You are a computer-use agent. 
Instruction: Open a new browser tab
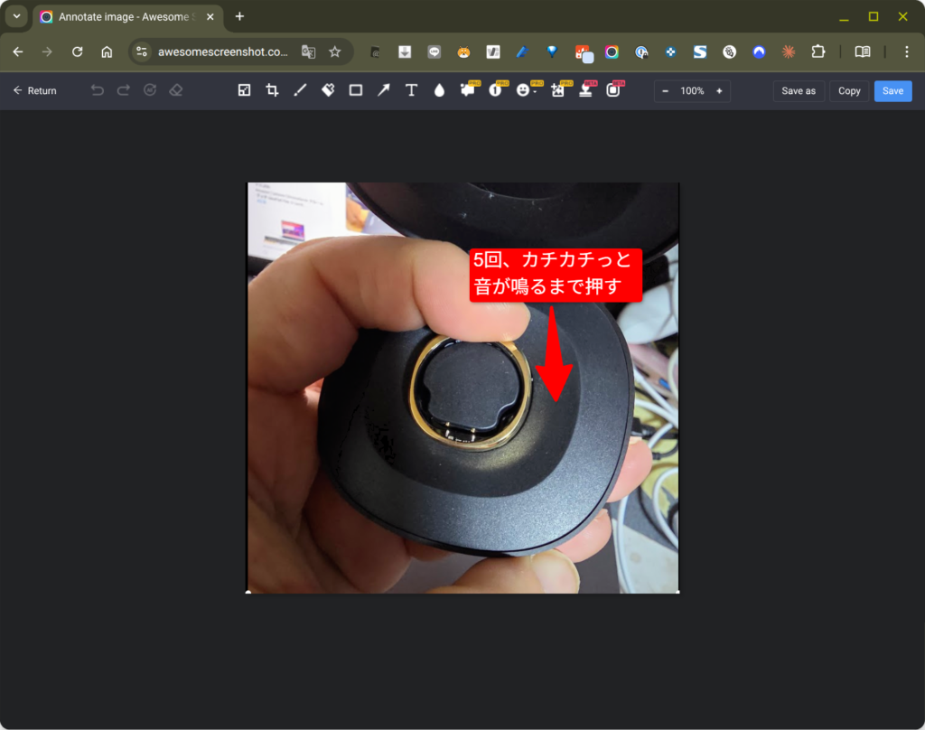pos(239,16)
